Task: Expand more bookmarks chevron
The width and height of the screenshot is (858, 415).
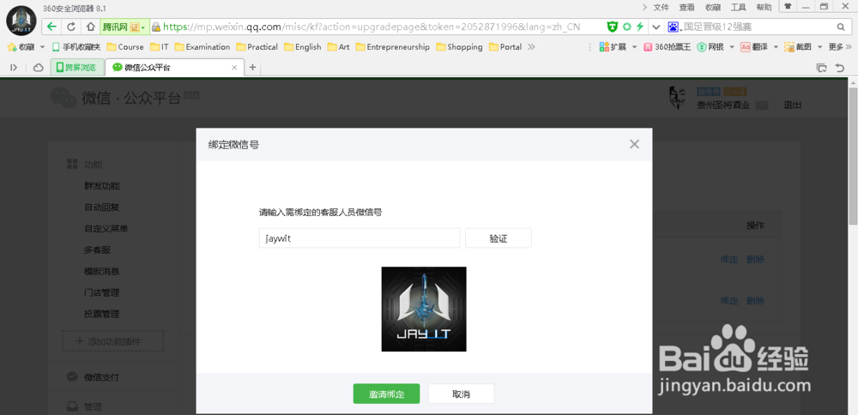Action: coord(531,47)
